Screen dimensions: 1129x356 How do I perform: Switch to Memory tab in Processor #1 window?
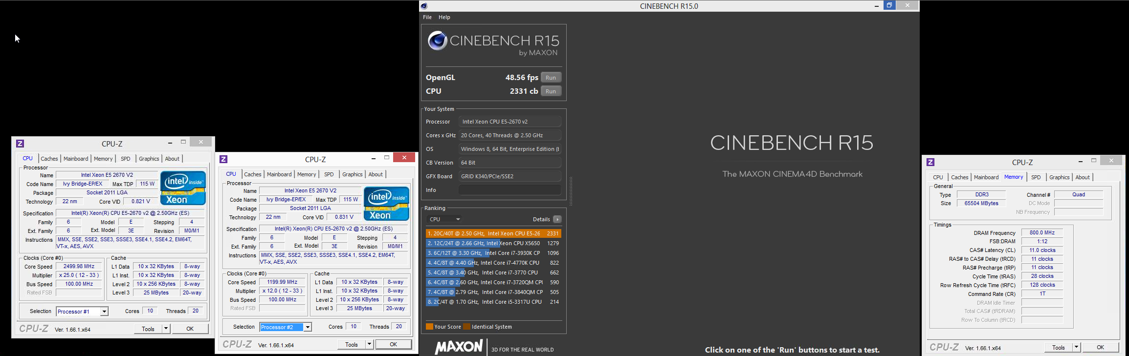click(103, 159)
